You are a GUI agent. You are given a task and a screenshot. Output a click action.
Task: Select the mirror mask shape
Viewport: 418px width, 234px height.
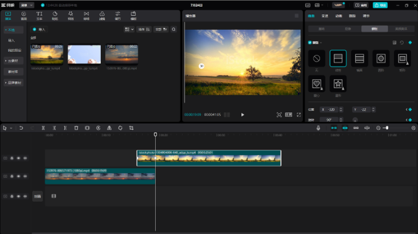(359, 59)
